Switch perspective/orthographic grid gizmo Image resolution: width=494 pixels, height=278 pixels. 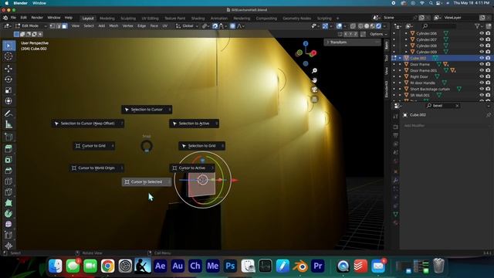coord(314,100)
